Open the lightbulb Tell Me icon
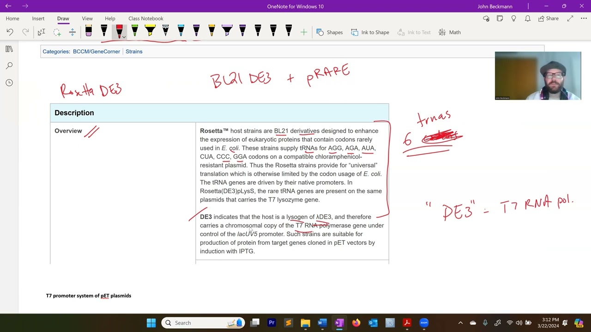 [x=513, y=18]
